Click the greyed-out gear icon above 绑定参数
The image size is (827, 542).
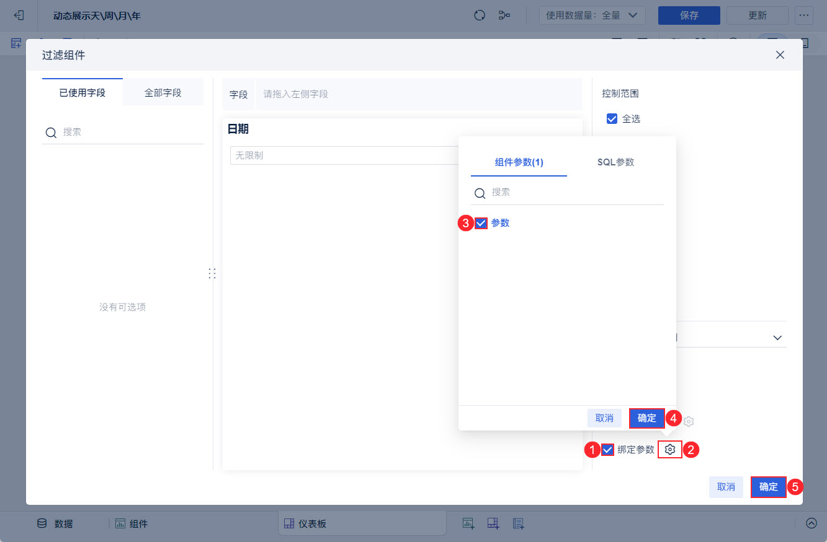688,421
